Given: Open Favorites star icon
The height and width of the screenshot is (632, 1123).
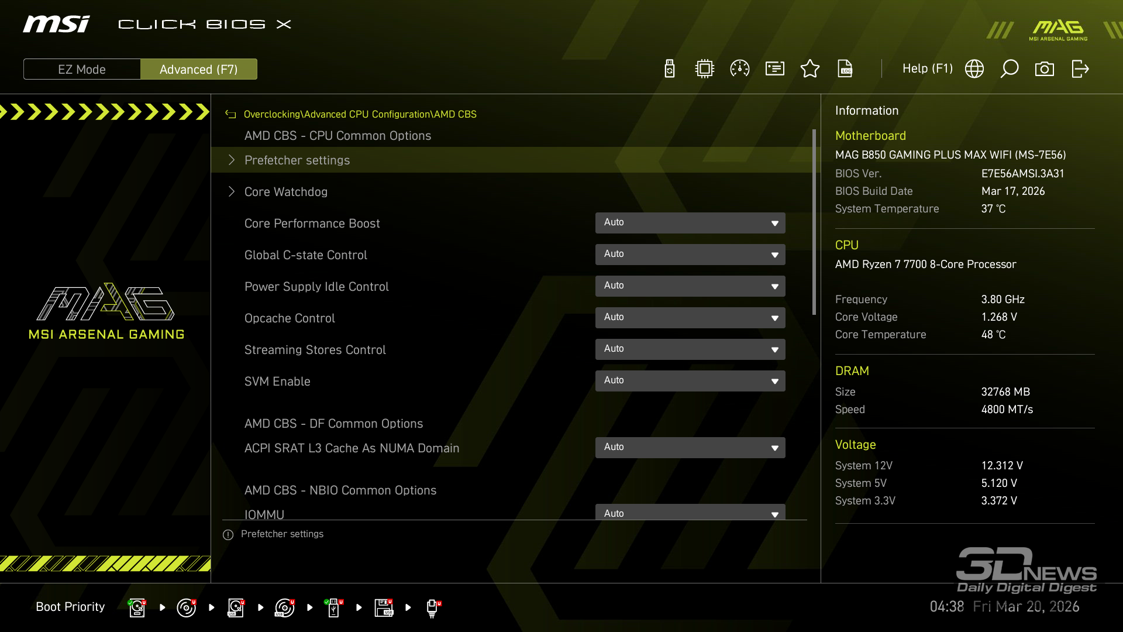Looking at the screenshot, I should tap(810, 69).
